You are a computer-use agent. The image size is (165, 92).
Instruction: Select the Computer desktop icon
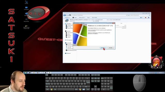click(26, 8)
